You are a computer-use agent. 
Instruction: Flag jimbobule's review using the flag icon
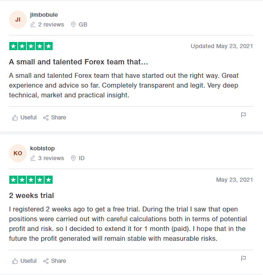[x=243, y=115]
